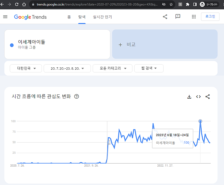Add a comparison term with + 비교

click(x=165, y=44)
